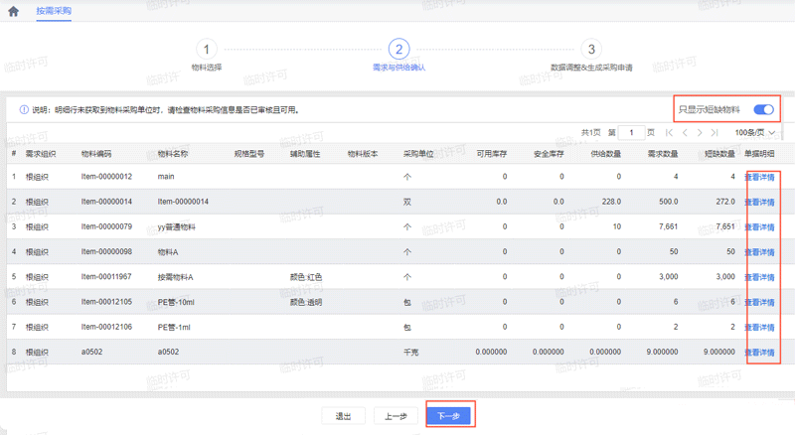Image resolution: width=795 pixels, height=435 pixels.
Task: Click the 供给数量 column header
Action: [606, 154]
